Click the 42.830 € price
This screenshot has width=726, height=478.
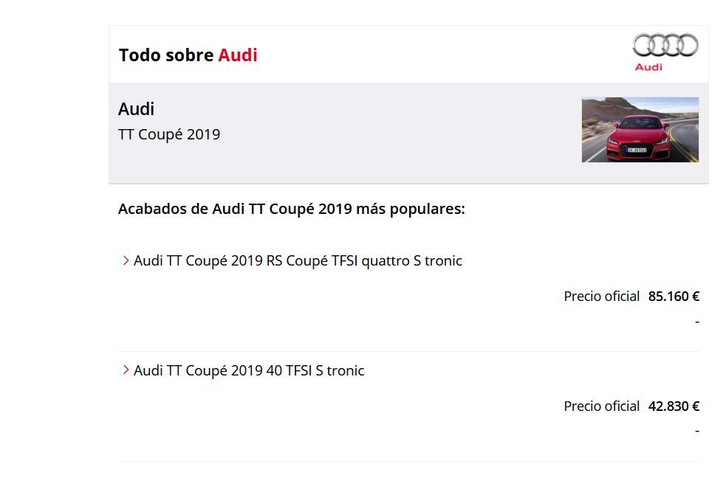click(x=674, y=406)
